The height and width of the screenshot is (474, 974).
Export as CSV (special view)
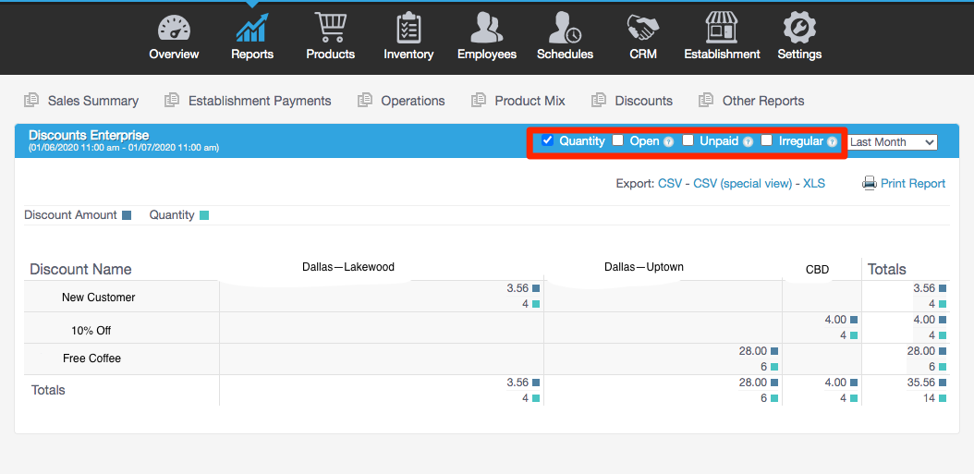(743, 184)
